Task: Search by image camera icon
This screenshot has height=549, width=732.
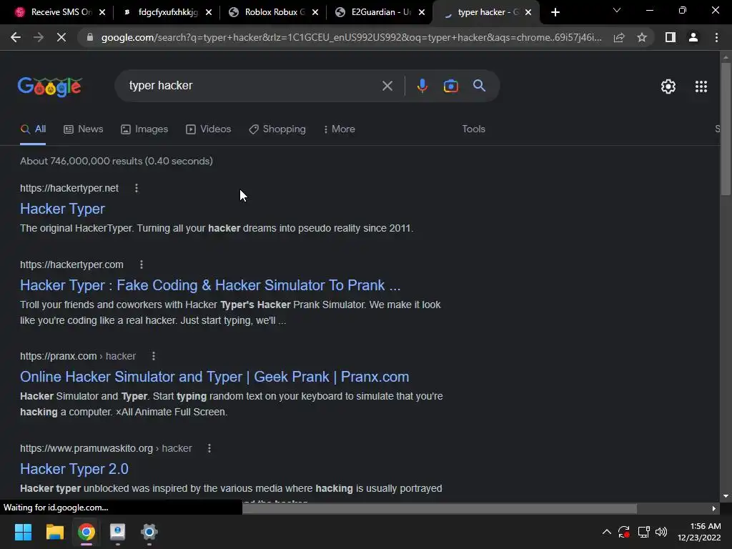Action: pyautogui.click(x=450, y=86)
